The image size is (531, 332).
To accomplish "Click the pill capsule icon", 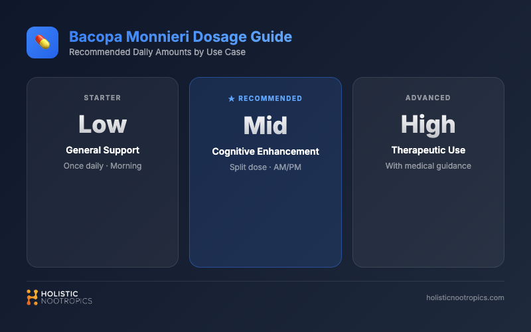I will point(42,42).
